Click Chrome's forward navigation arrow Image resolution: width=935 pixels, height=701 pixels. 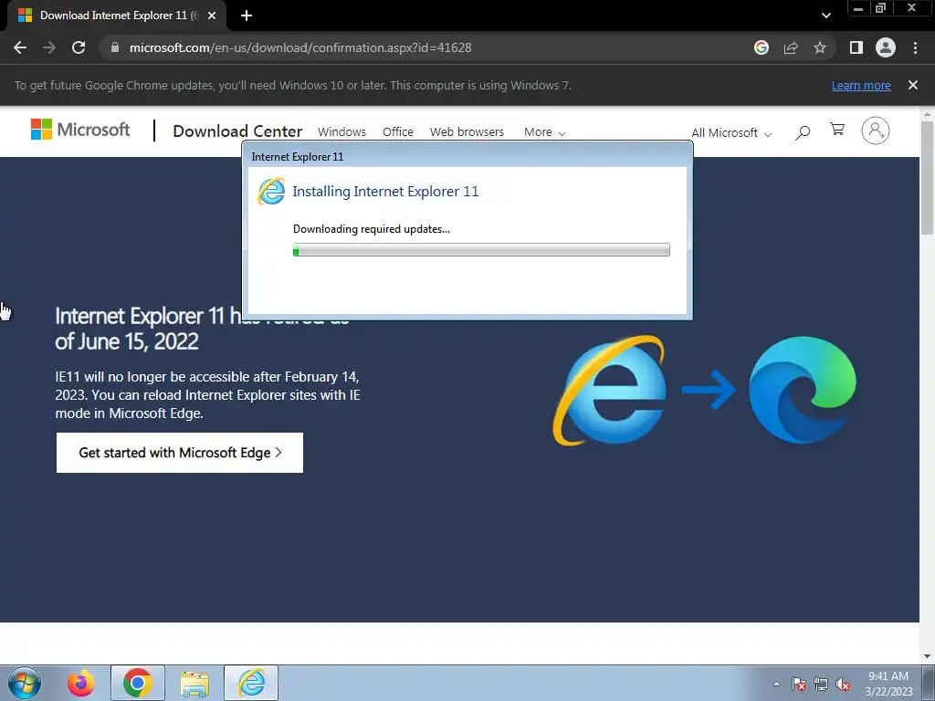49,47
